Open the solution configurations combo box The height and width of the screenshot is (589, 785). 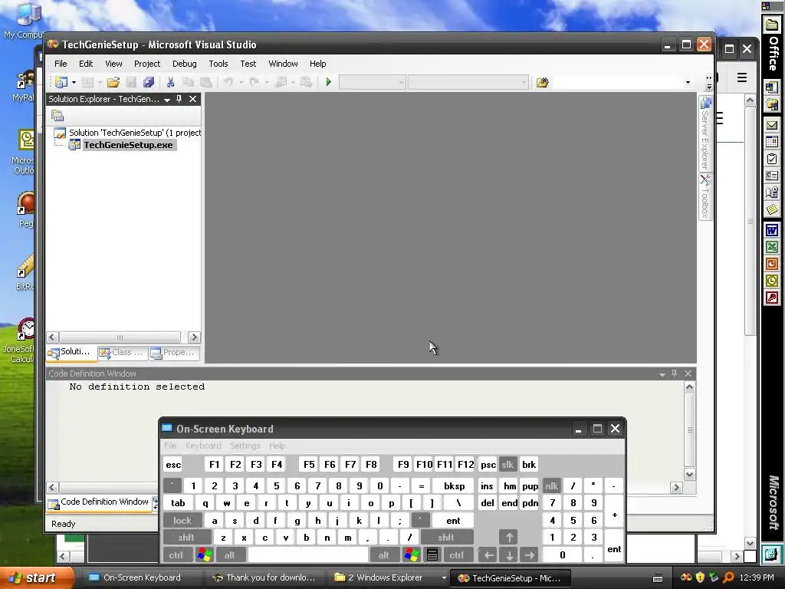click(x=372, y=81)
